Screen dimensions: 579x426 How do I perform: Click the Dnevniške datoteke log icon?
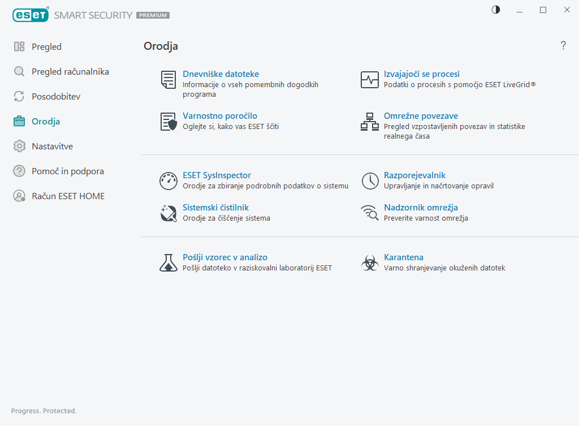pyautogui.click(x=168, y=80)
